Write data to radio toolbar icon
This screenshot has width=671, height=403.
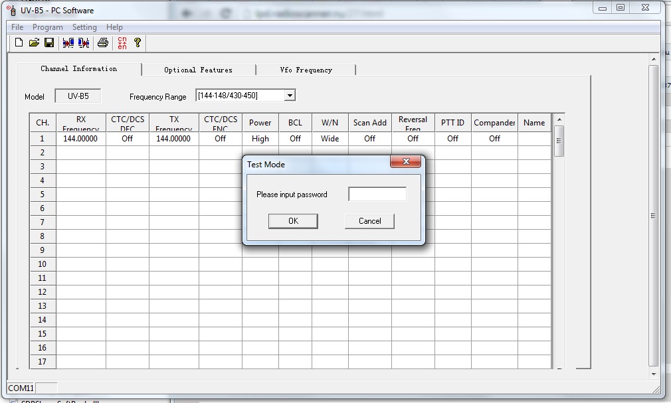pos(84,42)
